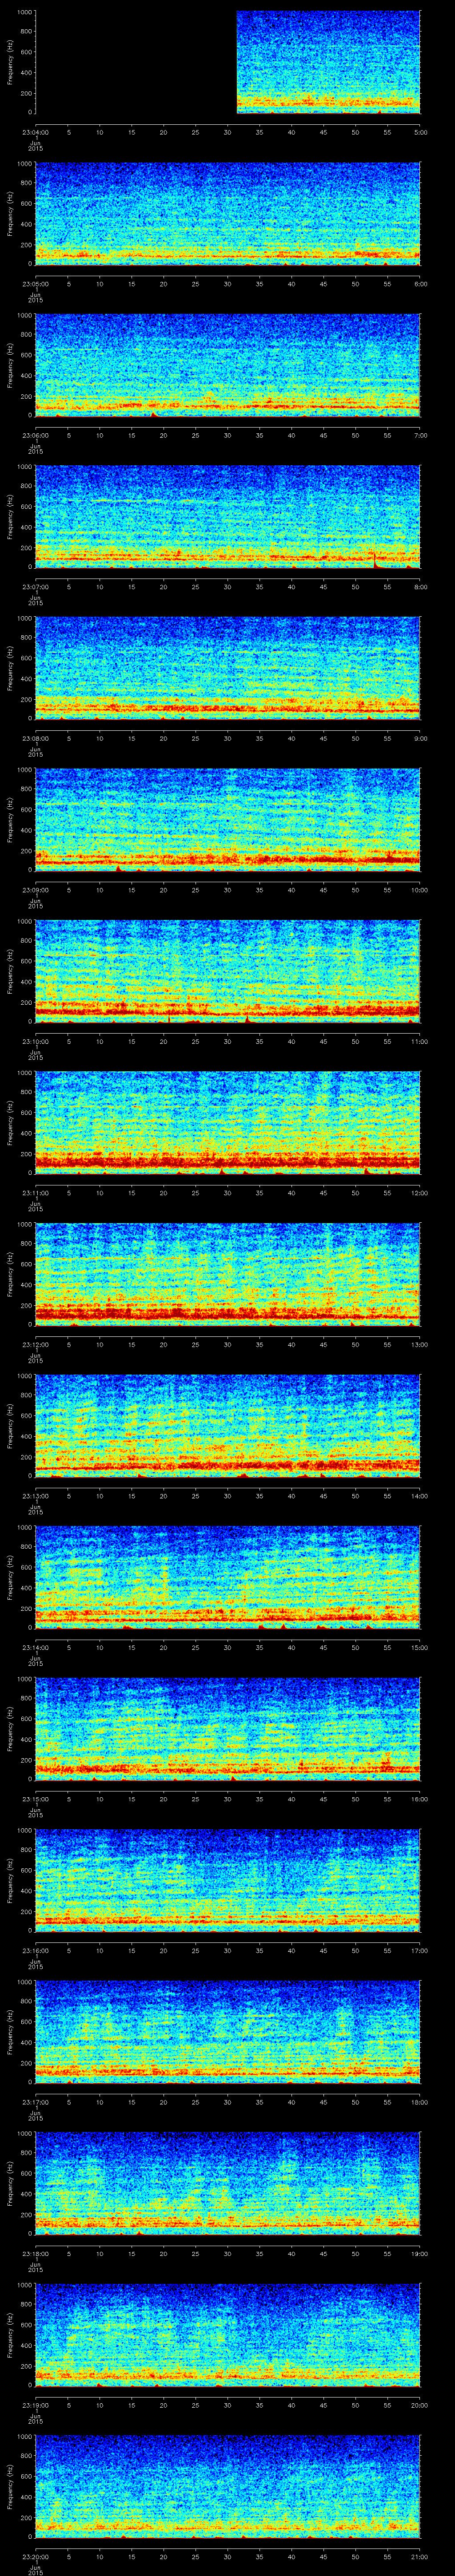Click the 23:14:00 start time label
This screenshot has width=455, height=2576.
click(35, 1647)
